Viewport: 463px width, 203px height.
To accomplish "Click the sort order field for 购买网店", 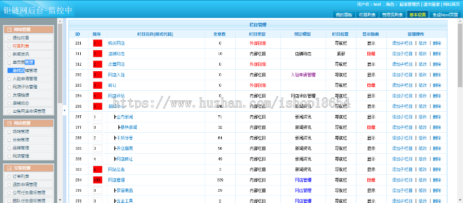I will 97,43.
